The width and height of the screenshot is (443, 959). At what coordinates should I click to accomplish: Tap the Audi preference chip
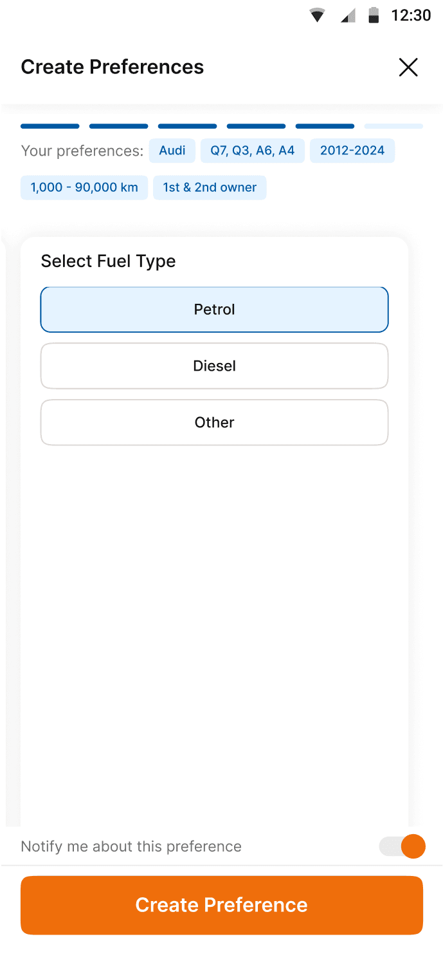(172, 151)
